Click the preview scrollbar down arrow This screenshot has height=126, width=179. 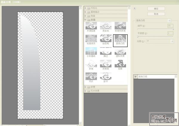[80, 123]
